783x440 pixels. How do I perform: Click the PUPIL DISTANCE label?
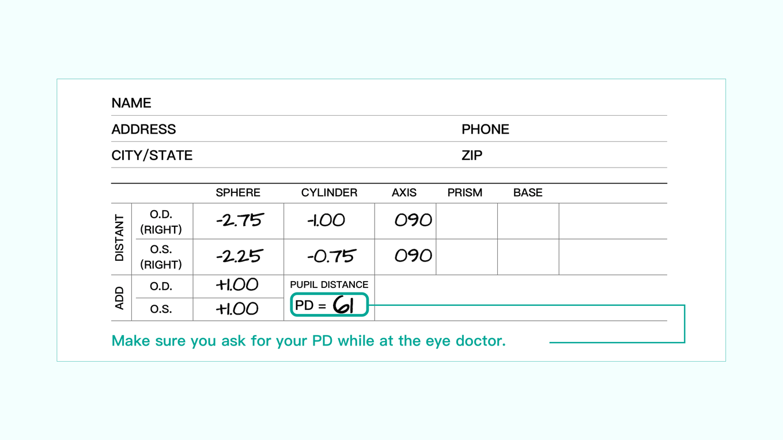point(329,285)
